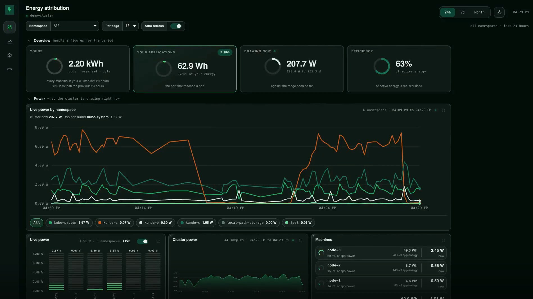The image size is (533, 299).
Task: Click the Yours 2.20 kWh donut gauge
Action: [x=55, y=66]
